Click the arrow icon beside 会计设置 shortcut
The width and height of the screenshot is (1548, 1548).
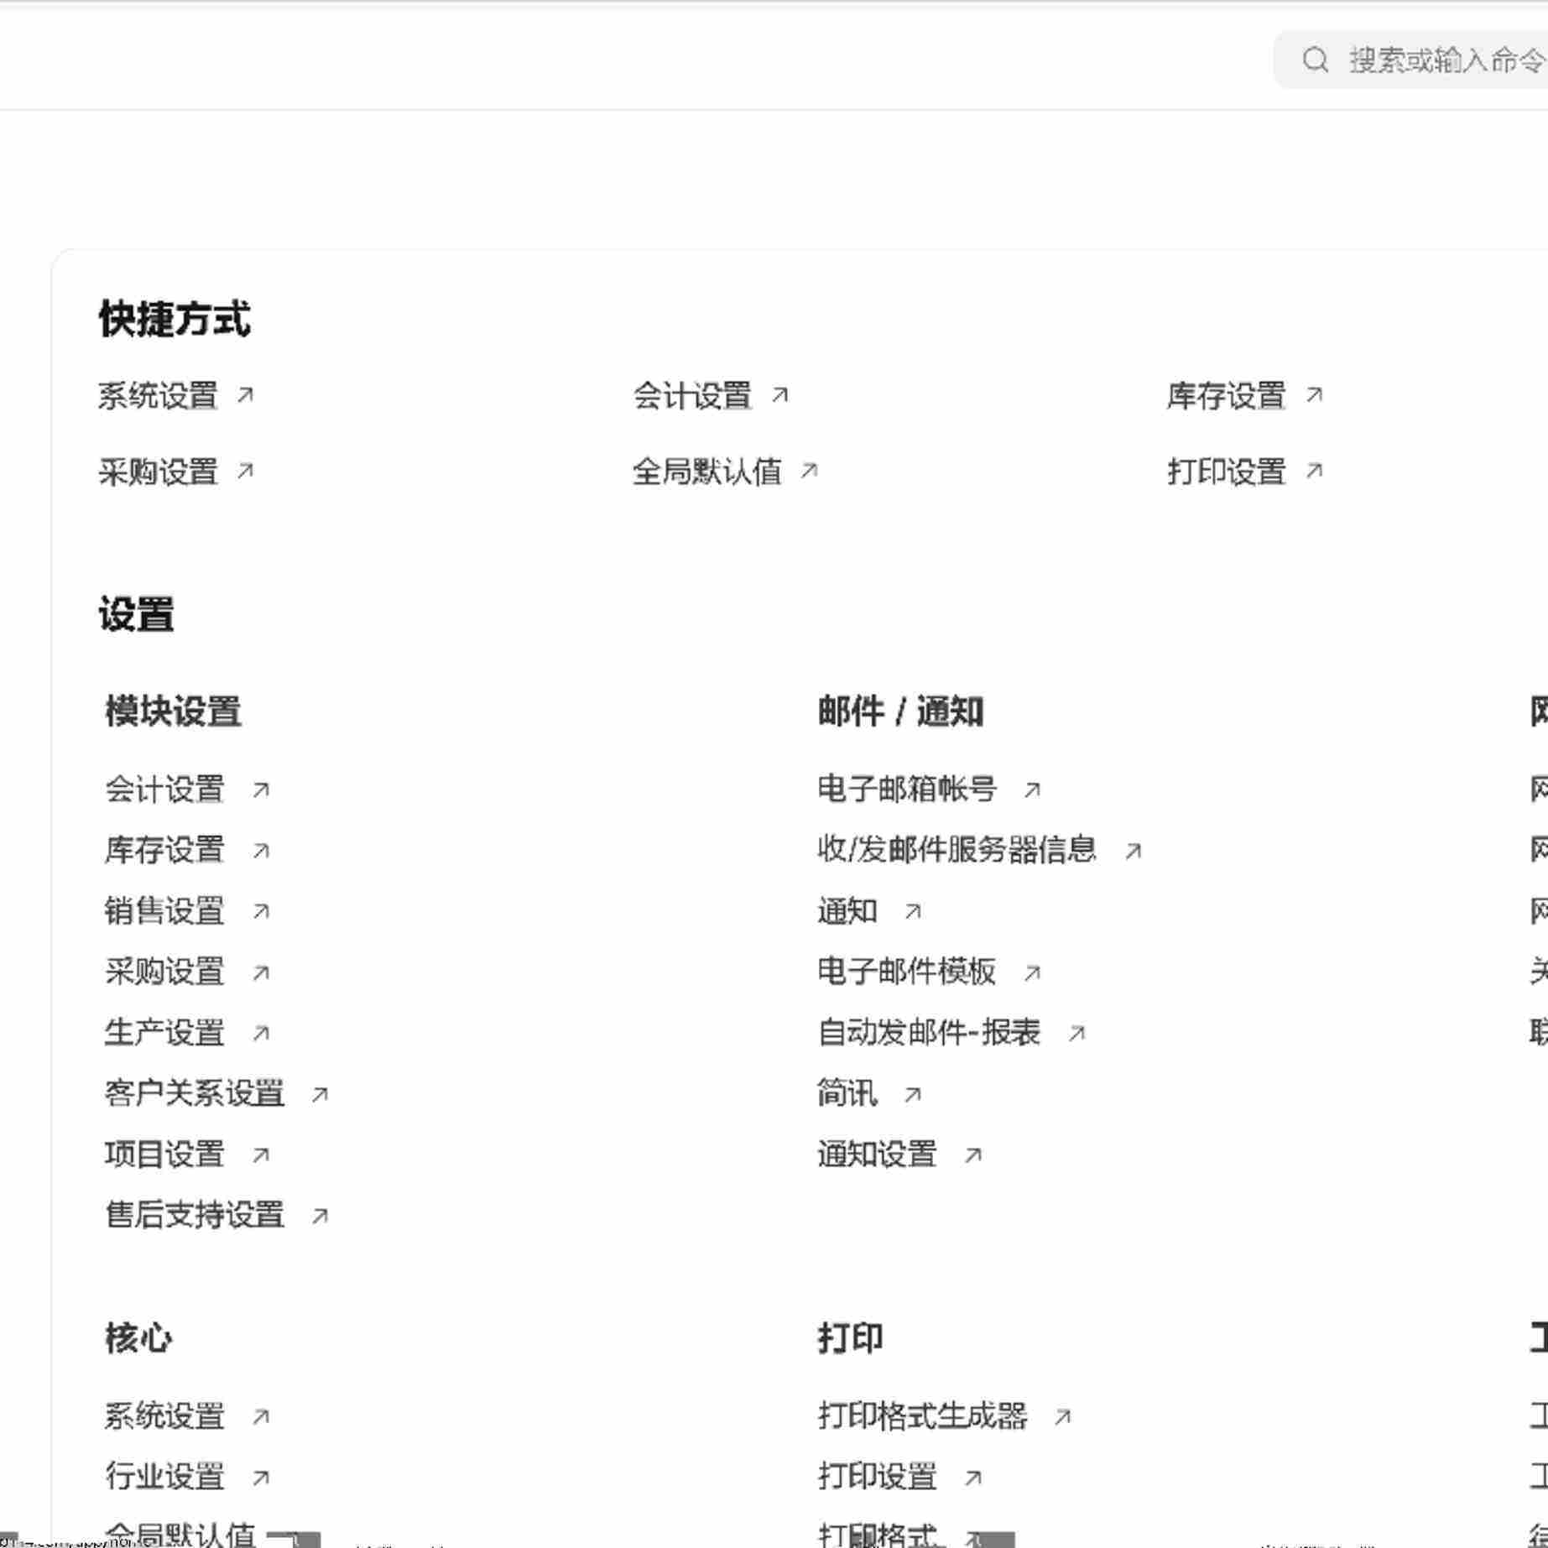(781, 394)
